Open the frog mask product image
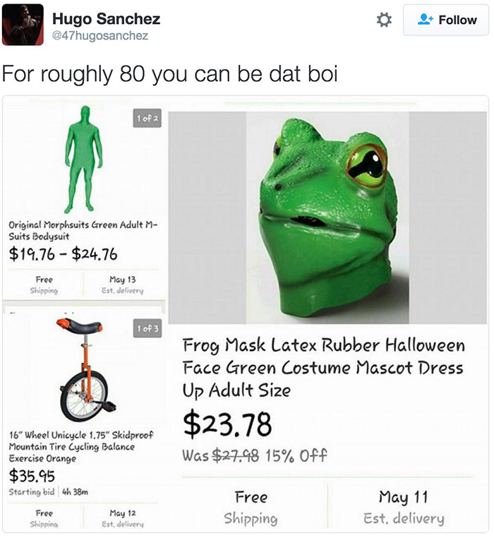494x538 pixels. pos(327,217)
